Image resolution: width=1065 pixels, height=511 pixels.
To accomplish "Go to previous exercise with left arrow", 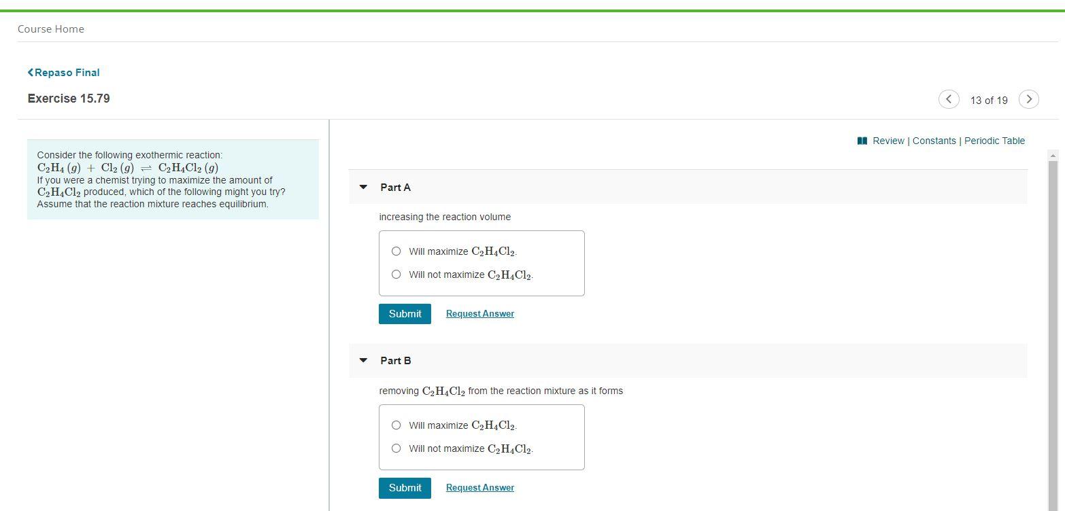I will click(949, 99).
